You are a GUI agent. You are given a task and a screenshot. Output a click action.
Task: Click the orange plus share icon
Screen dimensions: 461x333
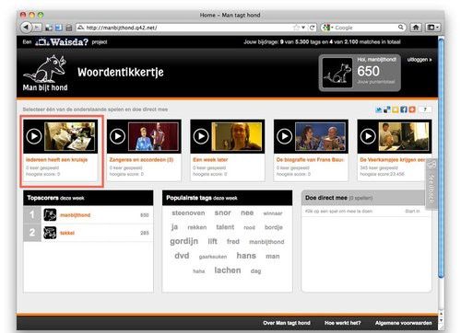coord(412,109)
